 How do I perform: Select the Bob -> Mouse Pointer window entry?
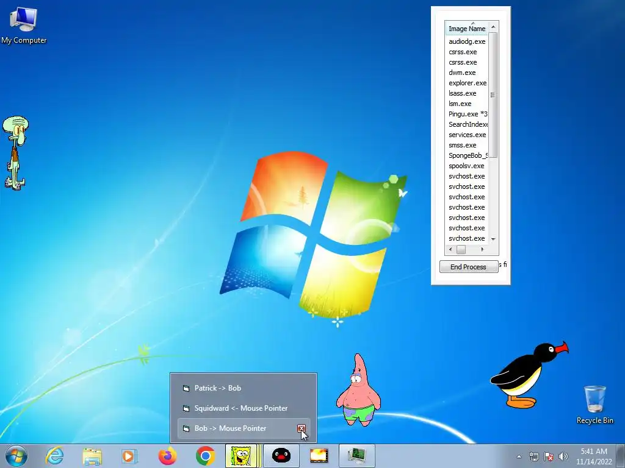(x=244, y=428)
